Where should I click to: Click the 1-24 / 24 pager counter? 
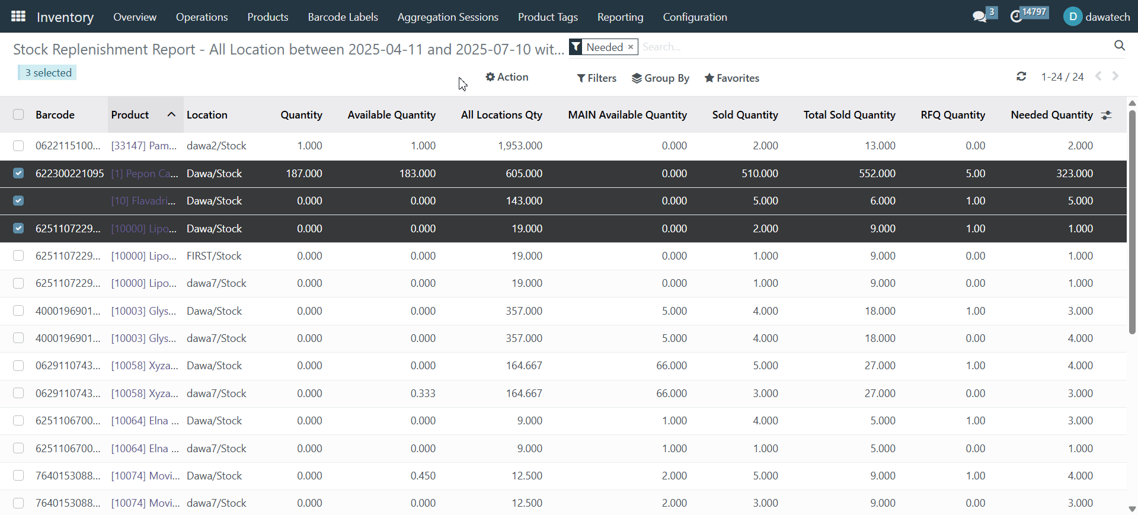click(x=1062, y=77)
